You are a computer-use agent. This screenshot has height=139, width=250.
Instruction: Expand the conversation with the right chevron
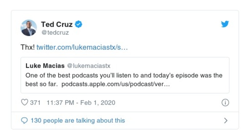[226, 121]
